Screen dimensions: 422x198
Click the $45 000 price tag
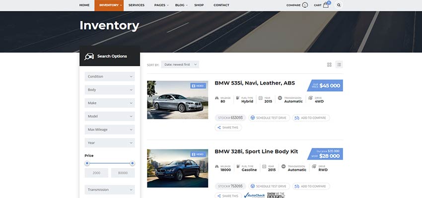point(325,86)
